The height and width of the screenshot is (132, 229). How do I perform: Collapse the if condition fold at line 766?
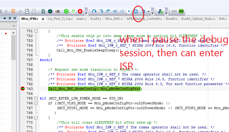(x=36, y=103)
